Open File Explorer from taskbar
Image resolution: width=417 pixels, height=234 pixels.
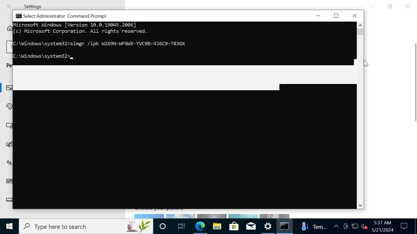click(217, 226)
